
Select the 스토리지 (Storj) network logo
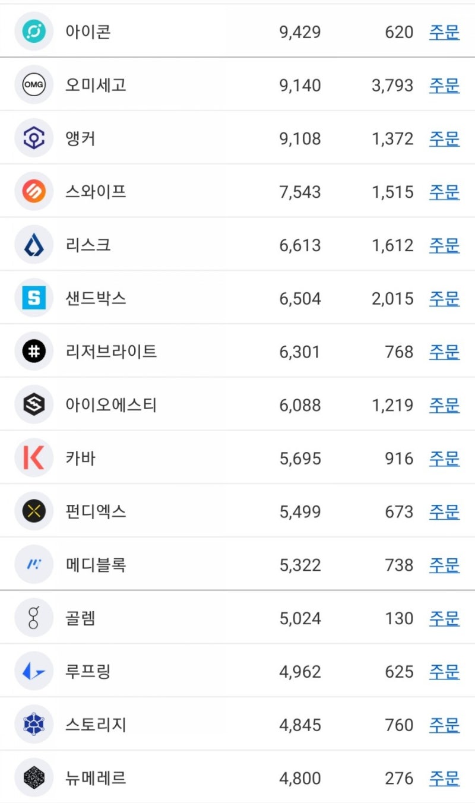[34, 725]
